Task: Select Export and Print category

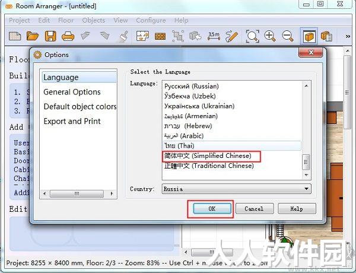Action: 72,121
